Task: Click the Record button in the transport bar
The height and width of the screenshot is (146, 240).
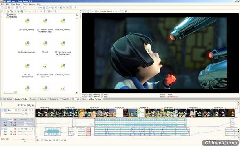Action: tap(38, 140)
